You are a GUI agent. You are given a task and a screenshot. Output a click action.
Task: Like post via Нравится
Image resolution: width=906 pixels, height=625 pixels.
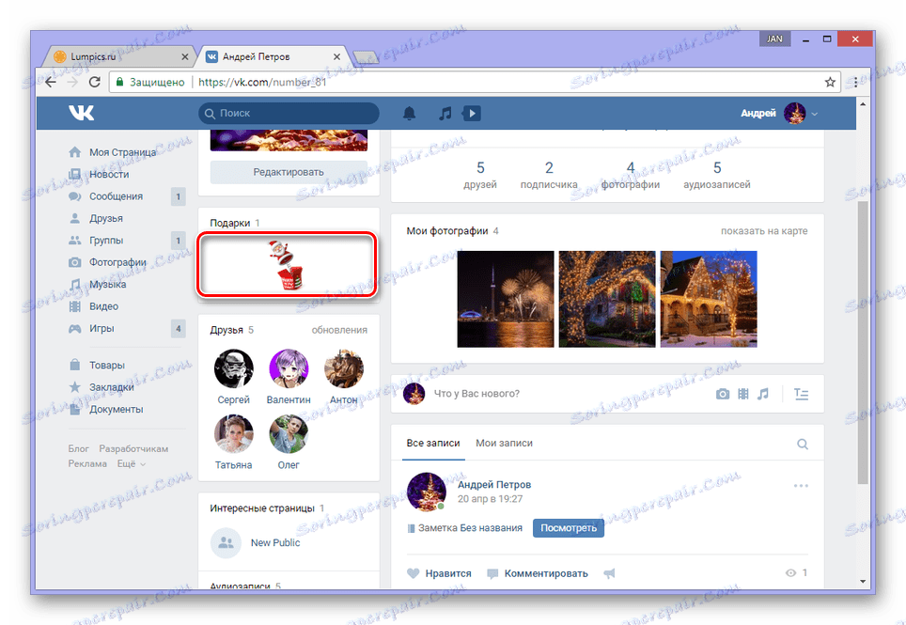click(x=439, y=573)
